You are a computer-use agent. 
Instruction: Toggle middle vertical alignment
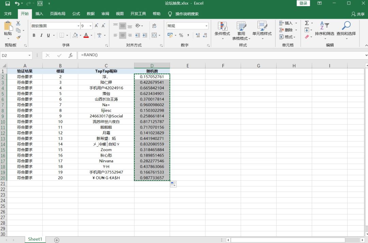(x=123, y=26)
